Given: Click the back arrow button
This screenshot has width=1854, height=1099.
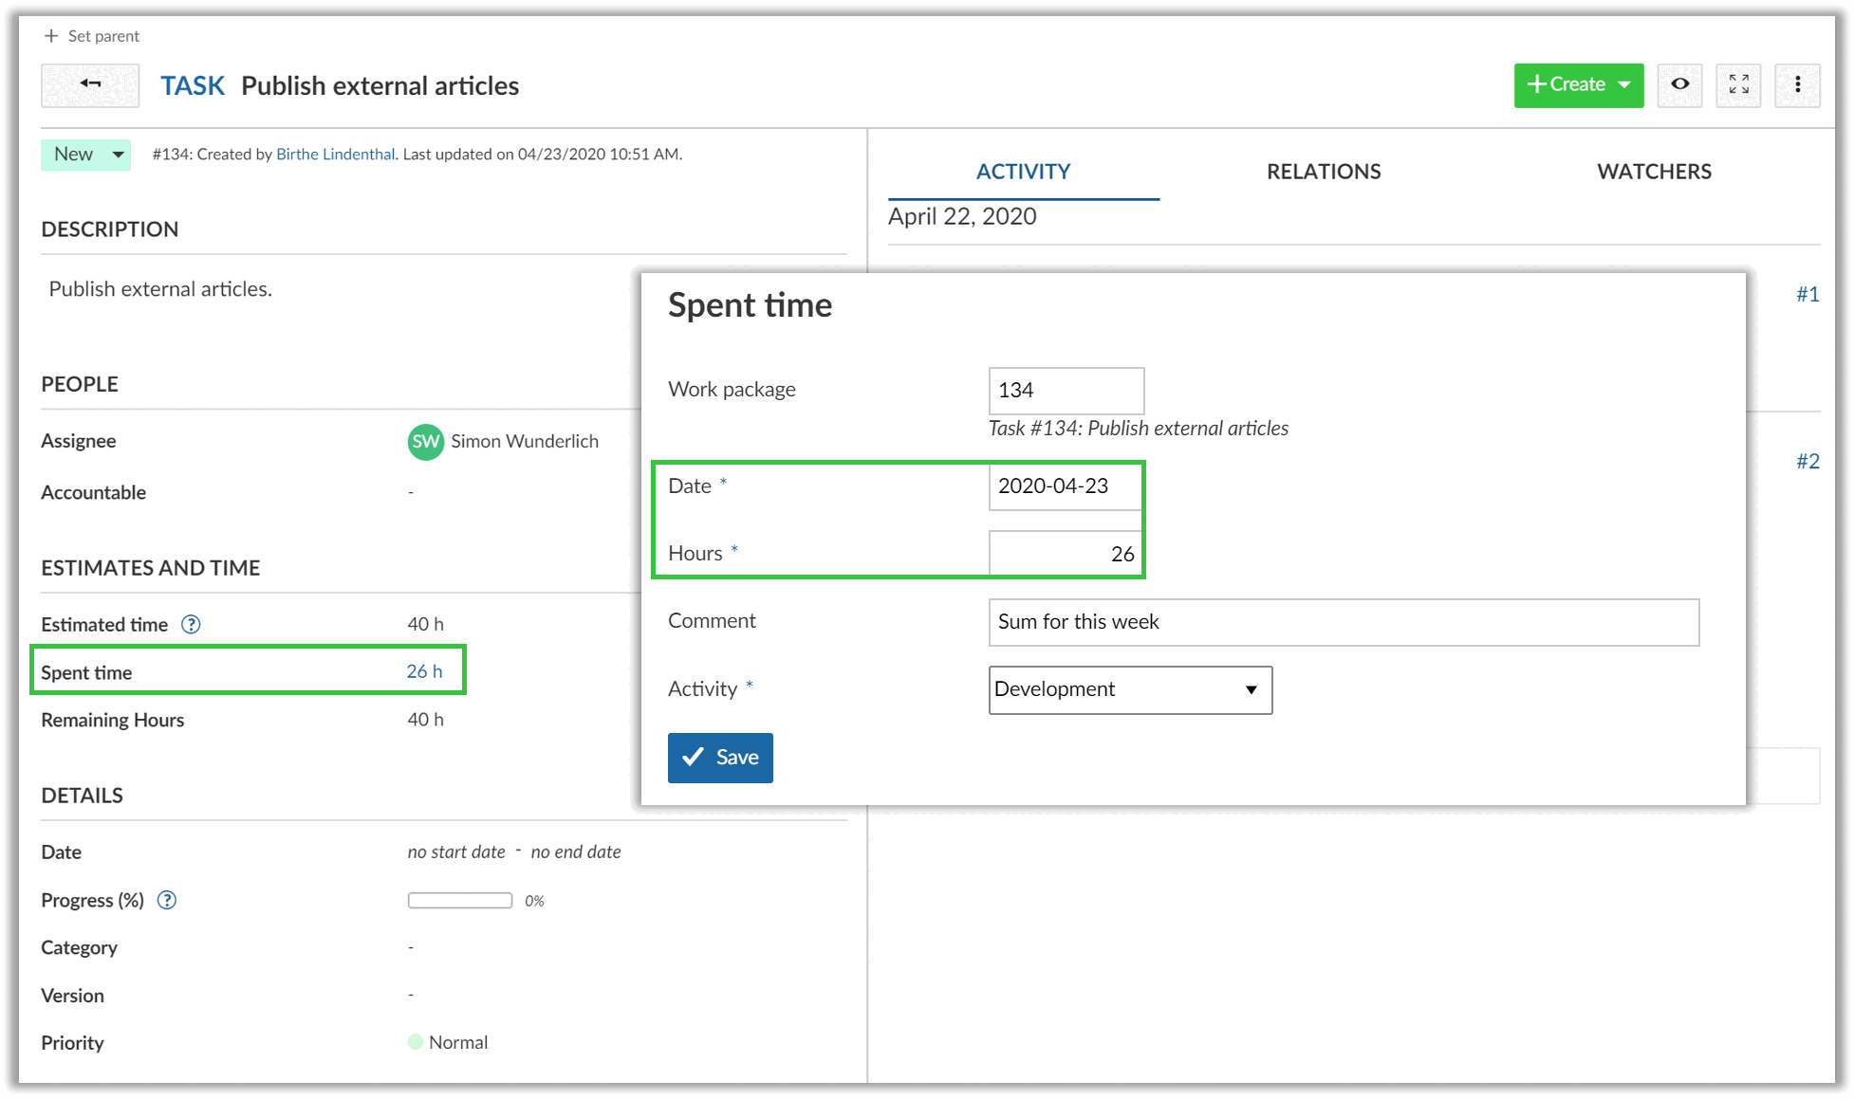Looking at the screenshot, I should tap(90, 85).
